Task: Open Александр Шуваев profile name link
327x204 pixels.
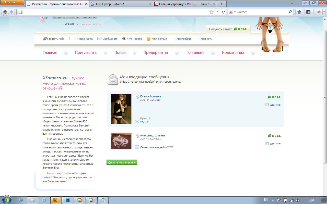Action: pyautogui.click(x=153, y=135)
